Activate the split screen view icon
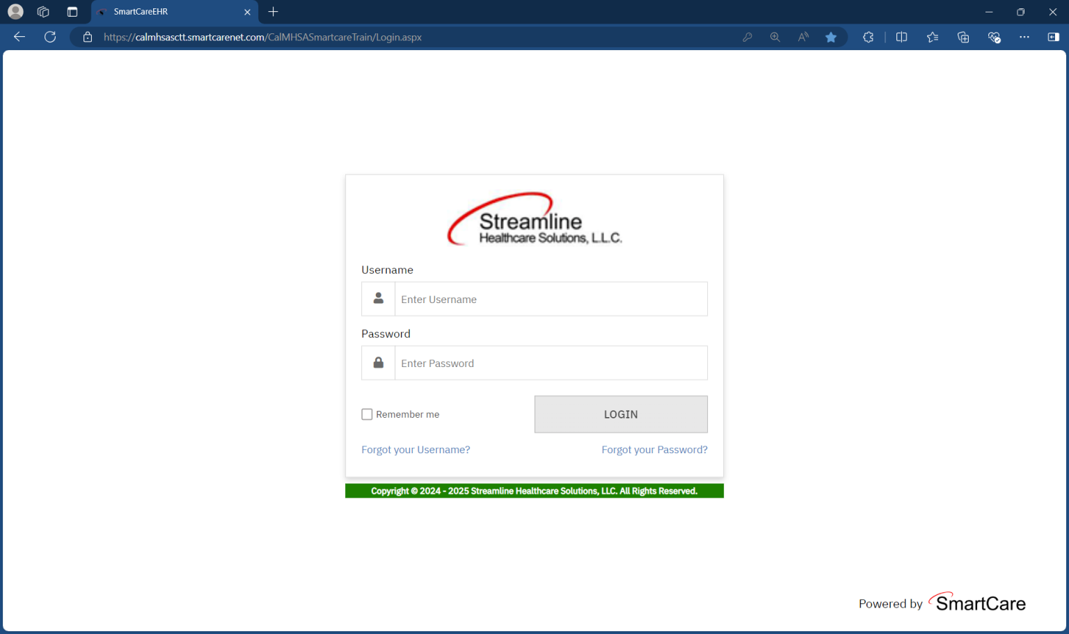1069x634 pixels. point(901,37)
